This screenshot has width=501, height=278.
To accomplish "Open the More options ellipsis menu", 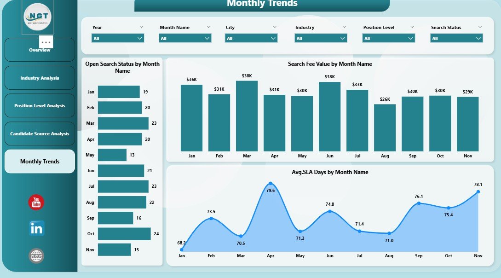I will pyautogui.click(x=46, y=42).
